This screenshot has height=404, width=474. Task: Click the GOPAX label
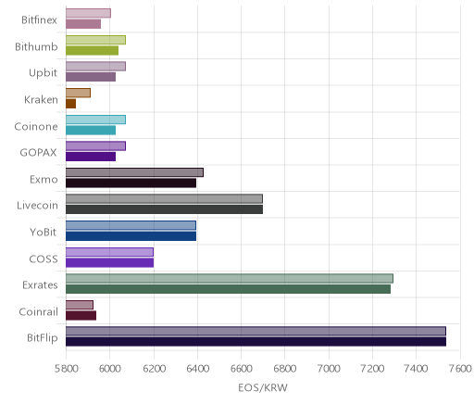(x=38, y=153)
